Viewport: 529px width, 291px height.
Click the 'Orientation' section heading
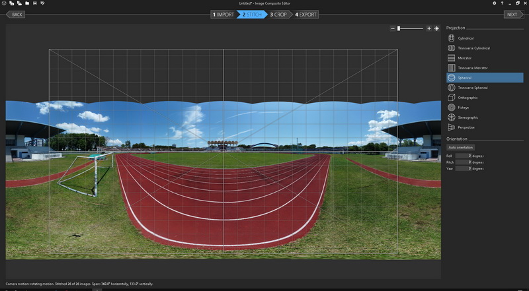457,139
